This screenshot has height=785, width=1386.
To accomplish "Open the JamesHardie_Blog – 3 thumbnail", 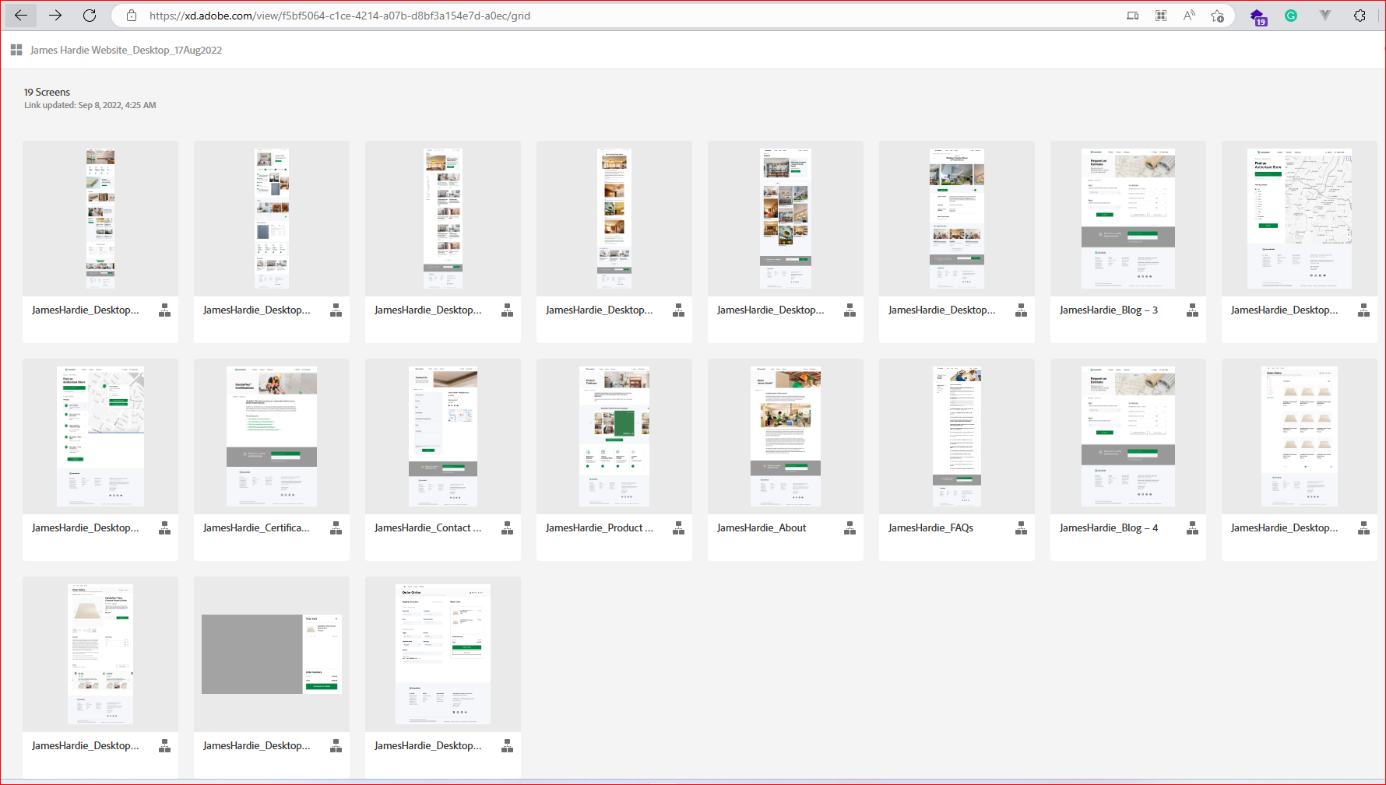I will pos(1127,219).
